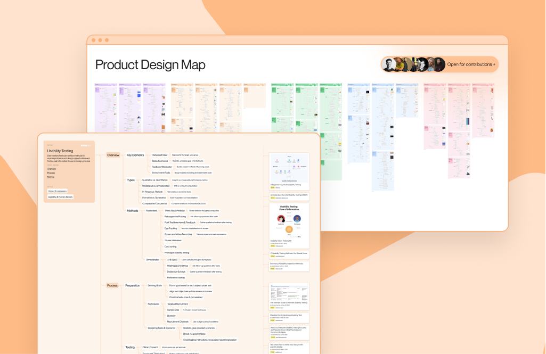Open the Voice of customers topic link
Screen dimensions: 546x354
pyautogui.click(x=57, y=191)
